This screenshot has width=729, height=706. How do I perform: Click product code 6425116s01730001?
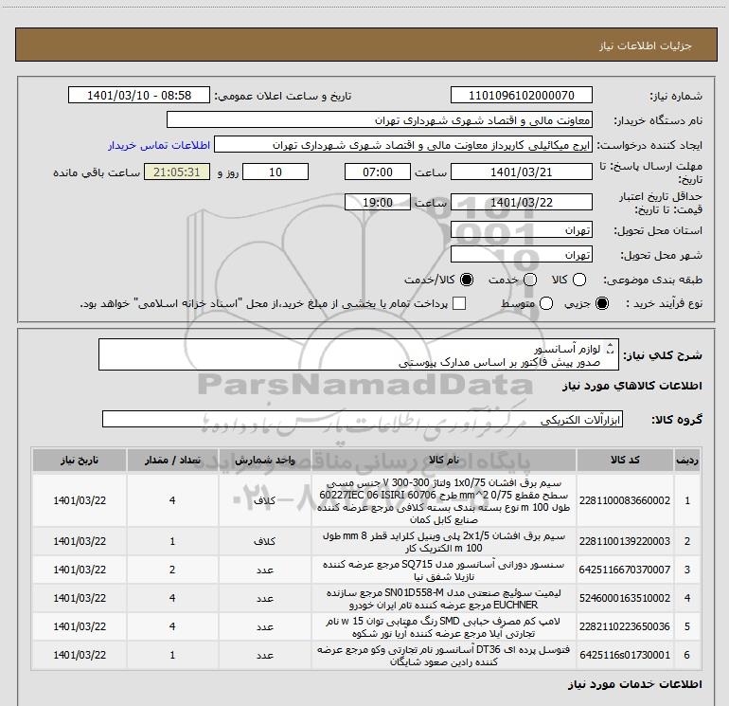(x=625, y=655)
